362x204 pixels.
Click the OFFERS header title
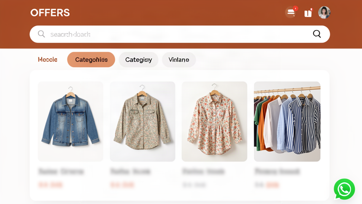[50, 13]
